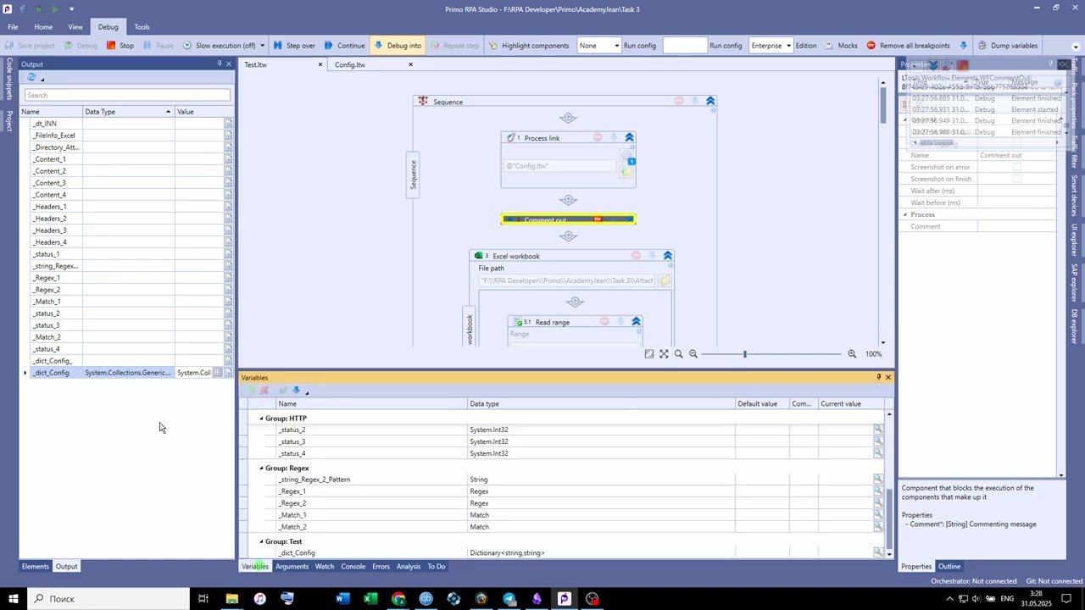This screenshot has width=1085, height=610.
Task: Sort Output by Data Type column
Action: pos(128,112)
